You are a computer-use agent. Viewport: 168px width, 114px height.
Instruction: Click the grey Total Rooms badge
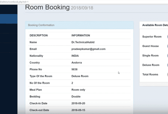point(167,74)
